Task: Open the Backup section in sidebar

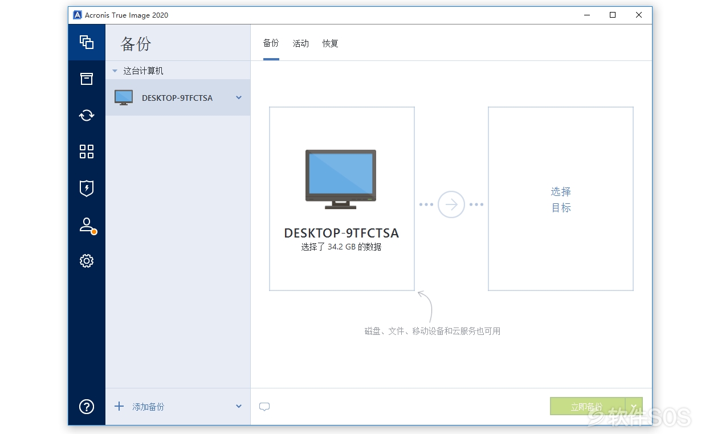Action: 87,42
